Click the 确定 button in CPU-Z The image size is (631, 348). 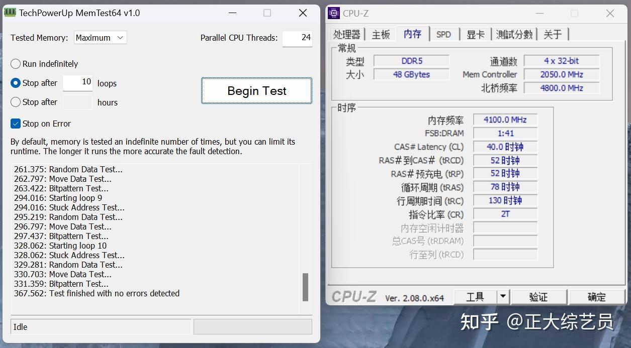click(597, 297)
